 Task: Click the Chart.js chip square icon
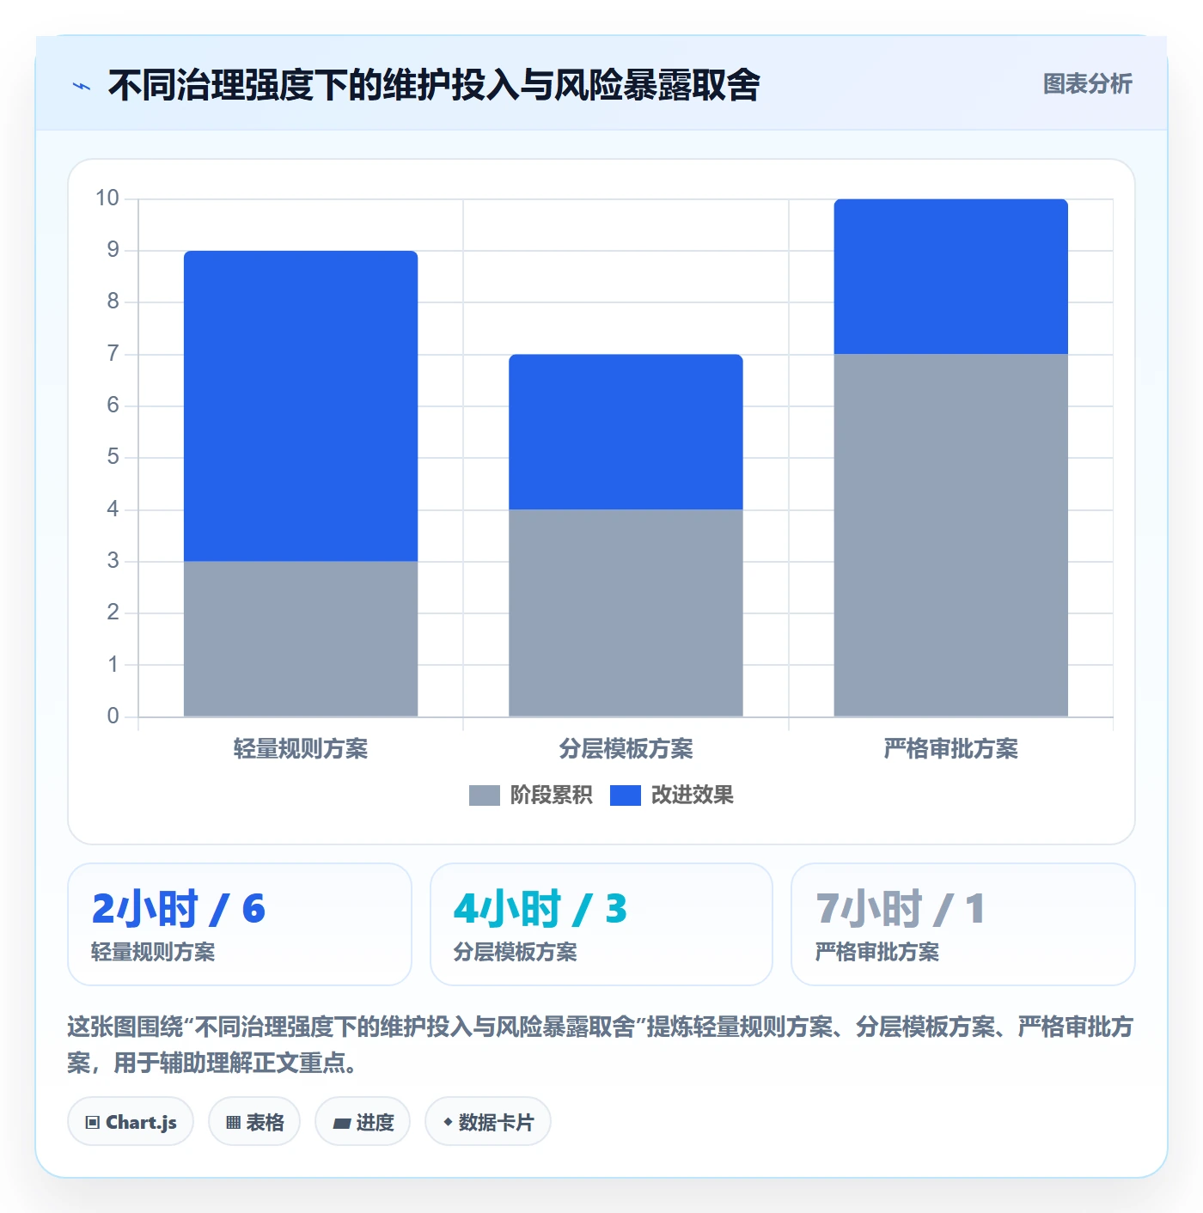93,1123
